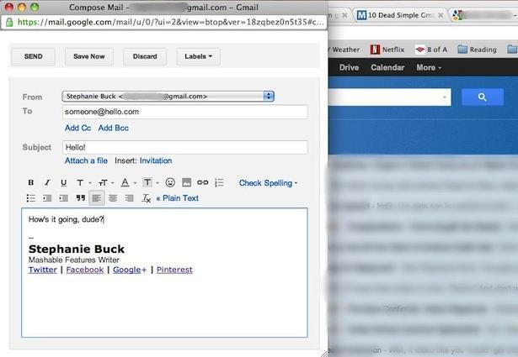Screen dimensions: 518x357
Task: Open the Check Spelling dropdown
Action: (268, 183)
